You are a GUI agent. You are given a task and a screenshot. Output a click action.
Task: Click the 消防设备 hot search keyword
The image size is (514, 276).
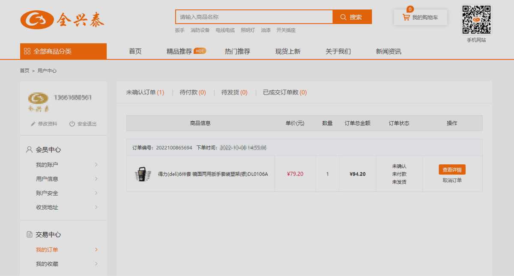point(200,30)
